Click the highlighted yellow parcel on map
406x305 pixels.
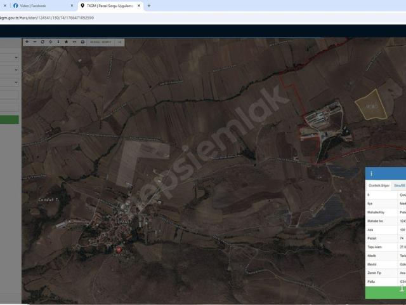coord(372,106)
